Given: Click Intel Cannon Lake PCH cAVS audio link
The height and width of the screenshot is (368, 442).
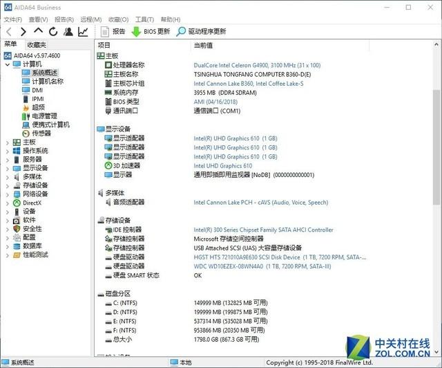Looking at the screenshot, I should 261,203.
